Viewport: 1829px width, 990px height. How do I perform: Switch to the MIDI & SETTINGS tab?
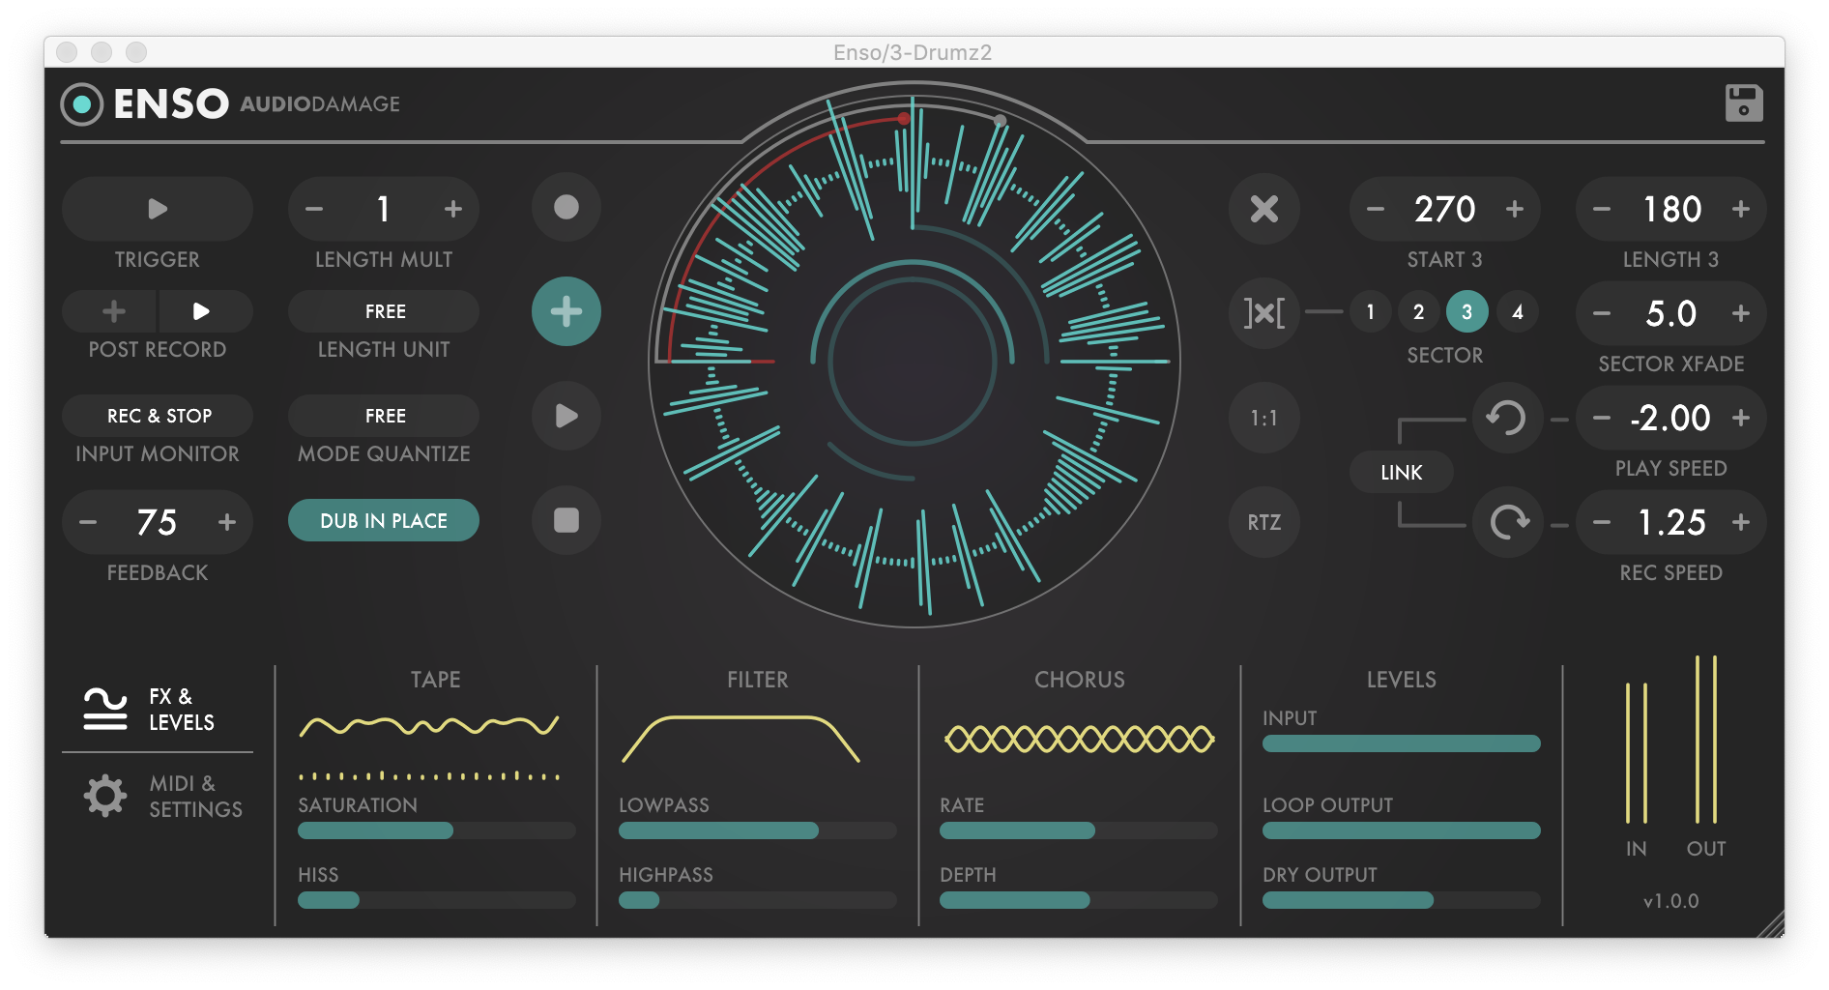(x=158, y=795)
